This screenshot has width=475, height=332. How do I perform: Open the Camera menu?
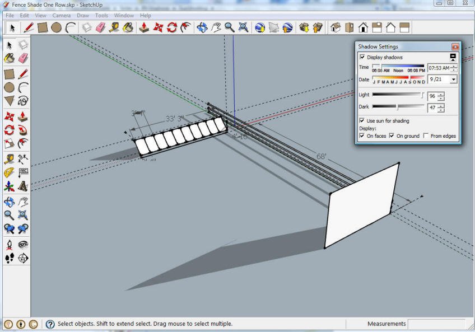[61, 16]
